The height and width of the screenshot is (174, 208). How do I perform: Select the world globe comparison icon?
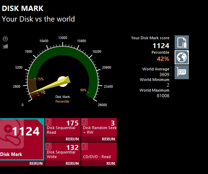coord(182,57)
